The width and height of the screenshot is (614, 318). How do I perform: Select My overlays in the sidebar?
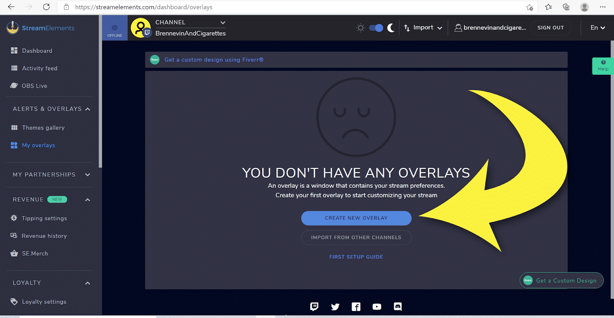38,145
